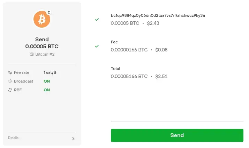Click the green checkmark beside the address
Screen dimensions: 249x148
[x=97, y=20]
